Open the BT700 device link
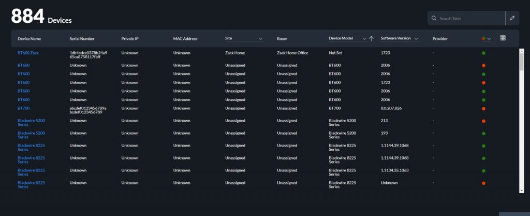Viewport: 530px width, 216px height. (23, 108)
